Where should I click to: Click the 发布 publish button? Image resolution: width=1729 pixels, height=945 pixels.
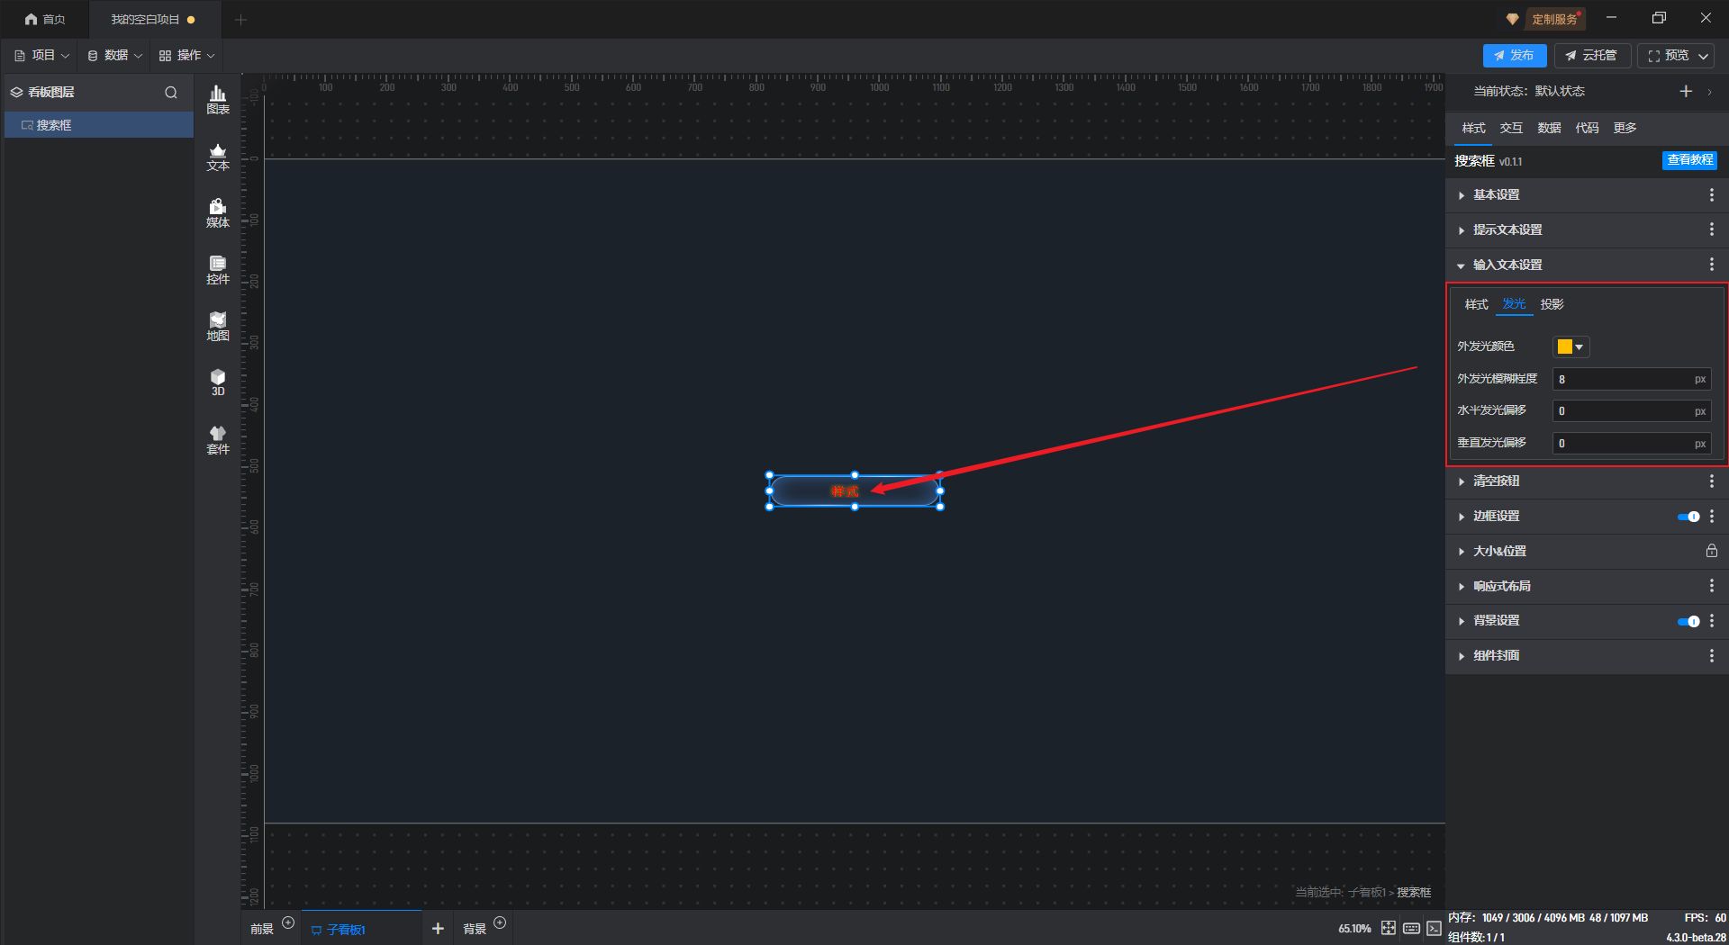tap(1515, 56)
